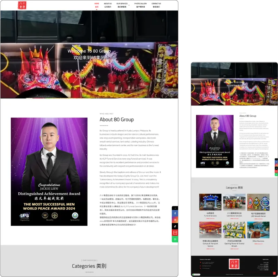The width and height of the screenshot is (278, 277).
Task: Click the Jackie Liew award poster in left mockup
Action: coord(49,172)
